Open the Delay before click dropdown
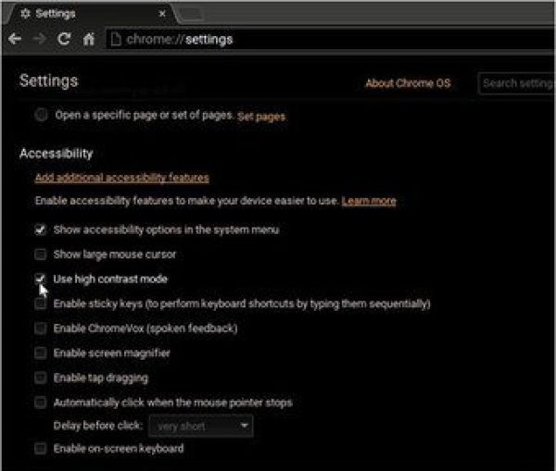This screenshot has height=471, width=556. coord(201,426)
